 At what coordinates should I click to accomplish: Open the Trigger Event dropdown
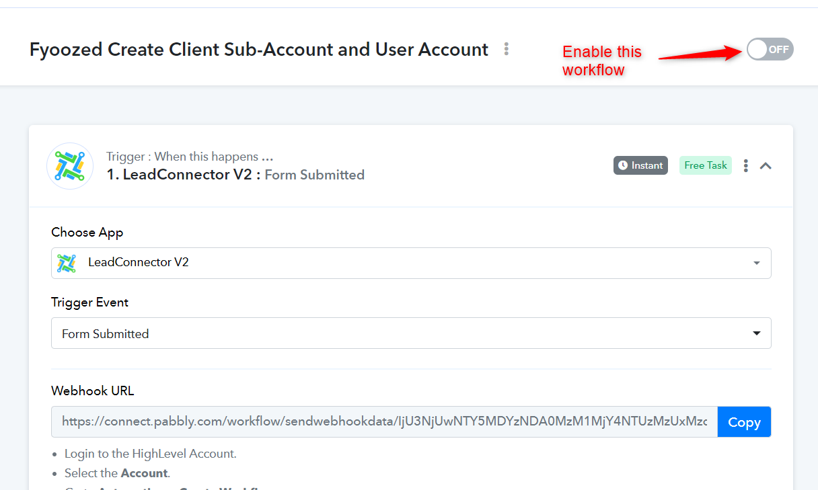(411, 333)
